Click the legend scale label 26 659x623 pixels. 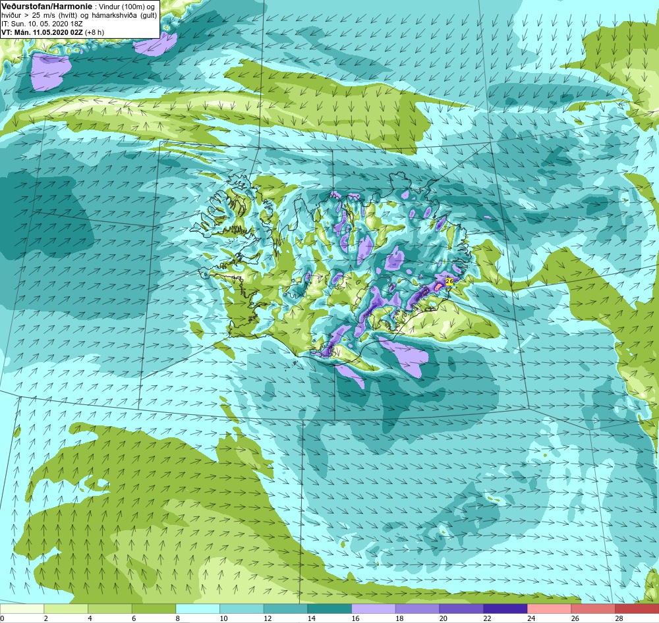point(575,618)
